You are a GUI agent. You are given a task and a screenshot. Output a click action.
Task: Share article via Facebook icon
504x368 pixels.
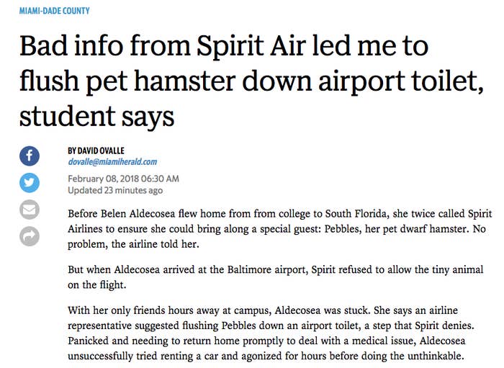pyautogui.click(x=30, y=156)
